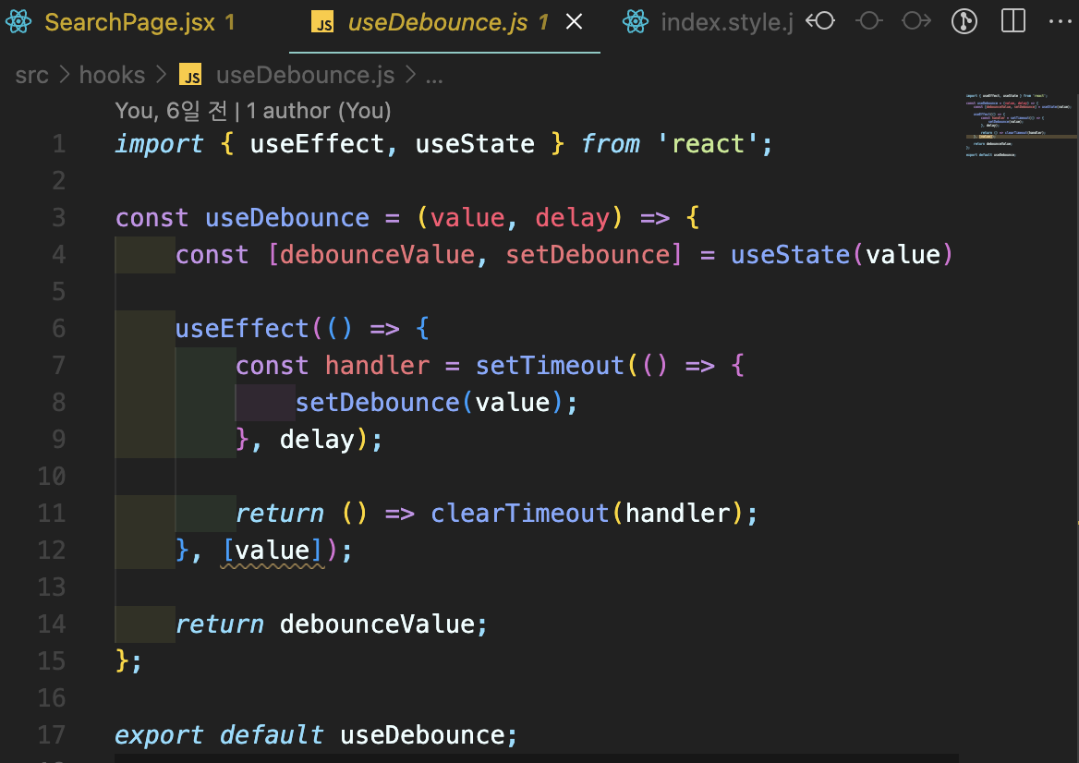The width and height of the screenshot is (1079, 763).
Task: Click line number 6 in gutter
Action: [58, 328]
